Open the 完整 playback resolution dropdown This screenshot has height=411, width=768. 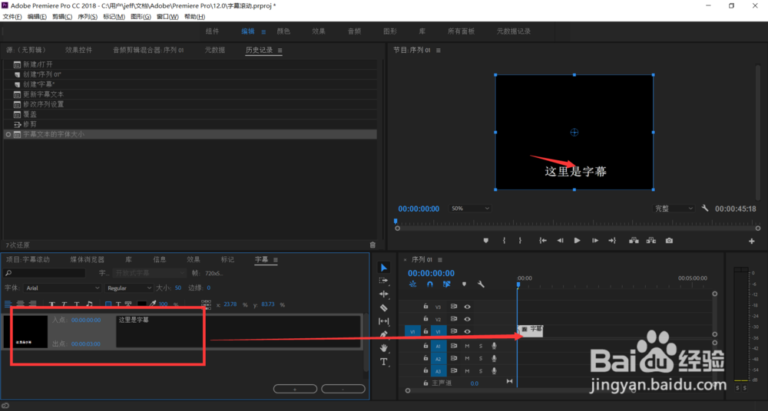point(674,209)
